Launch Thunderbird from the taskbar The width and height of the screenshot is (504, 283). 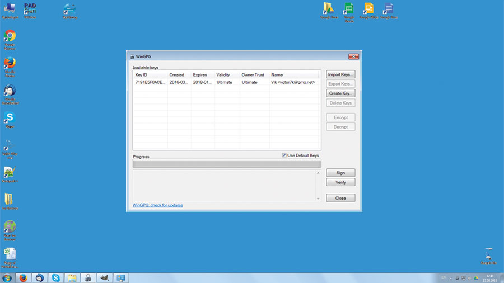tap(40, 278)
